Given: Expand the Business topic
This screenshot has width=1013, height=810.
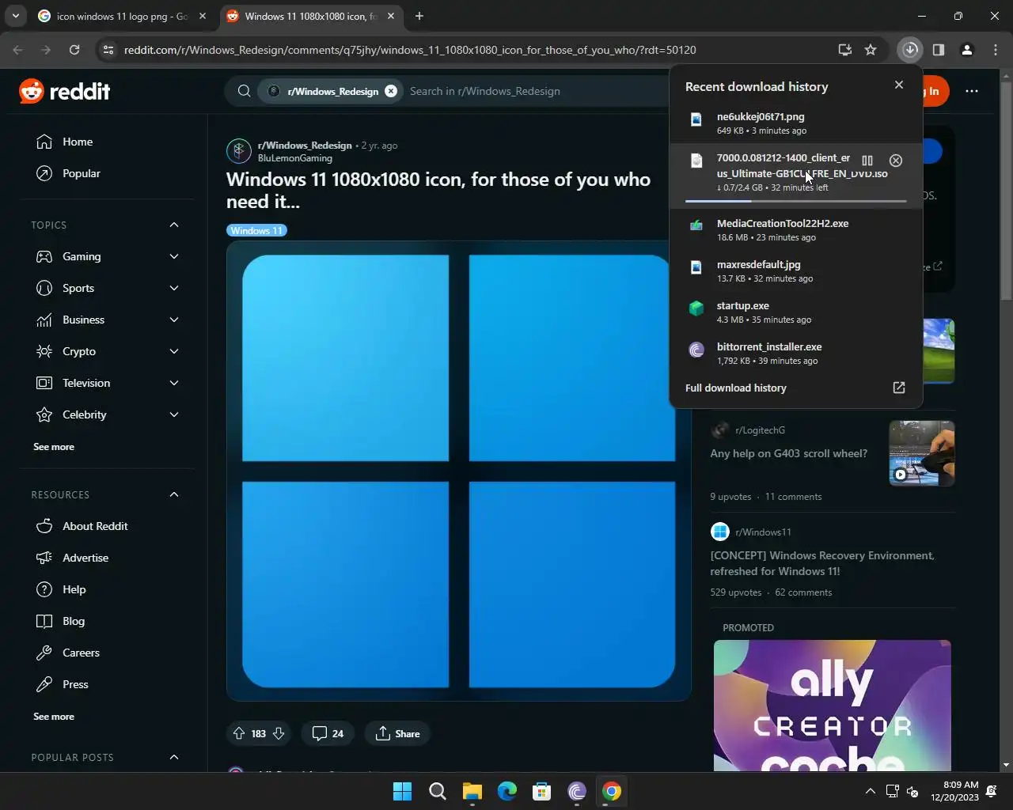Looking at the screenshot, I should (174, 320).
